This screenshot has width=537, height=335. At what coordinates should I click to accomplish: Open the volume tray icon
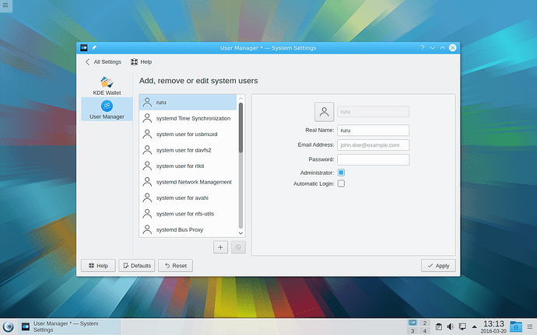point(451,326)
